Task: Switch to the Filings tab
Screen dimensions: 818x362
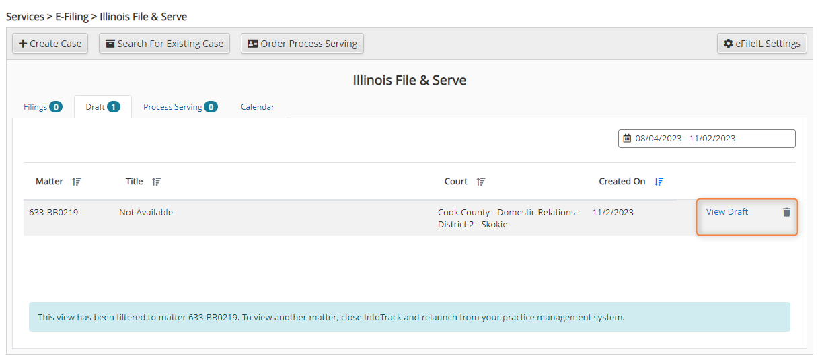Action: (x=43, y=106)
